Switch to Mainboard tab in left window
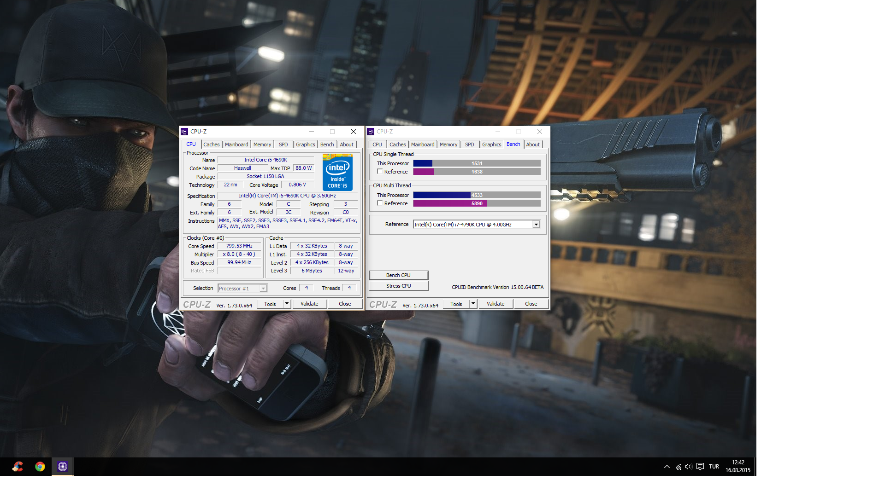 coord(236,144)
